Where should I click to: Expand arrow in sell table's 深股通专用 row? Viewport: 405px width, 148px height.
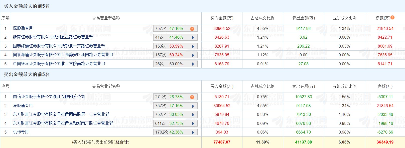193,106
